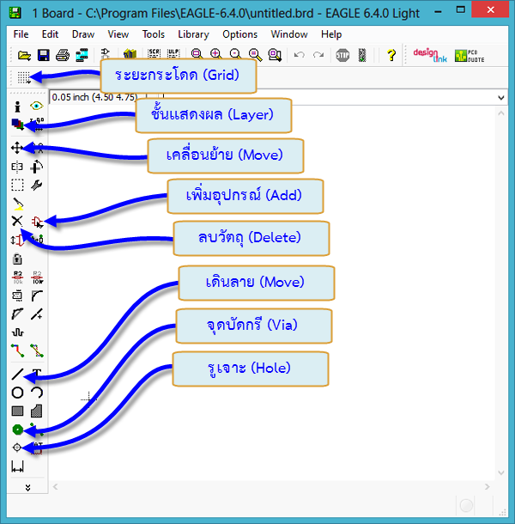The width and height of the screenshot is (515, 524).
Task: Print the board using the printer icon
Action: (63, 55)
